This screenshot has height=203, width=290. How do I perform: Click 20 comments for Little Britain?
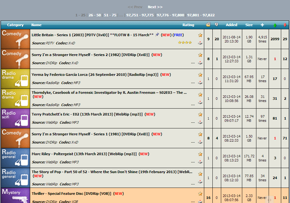(217, 39)
